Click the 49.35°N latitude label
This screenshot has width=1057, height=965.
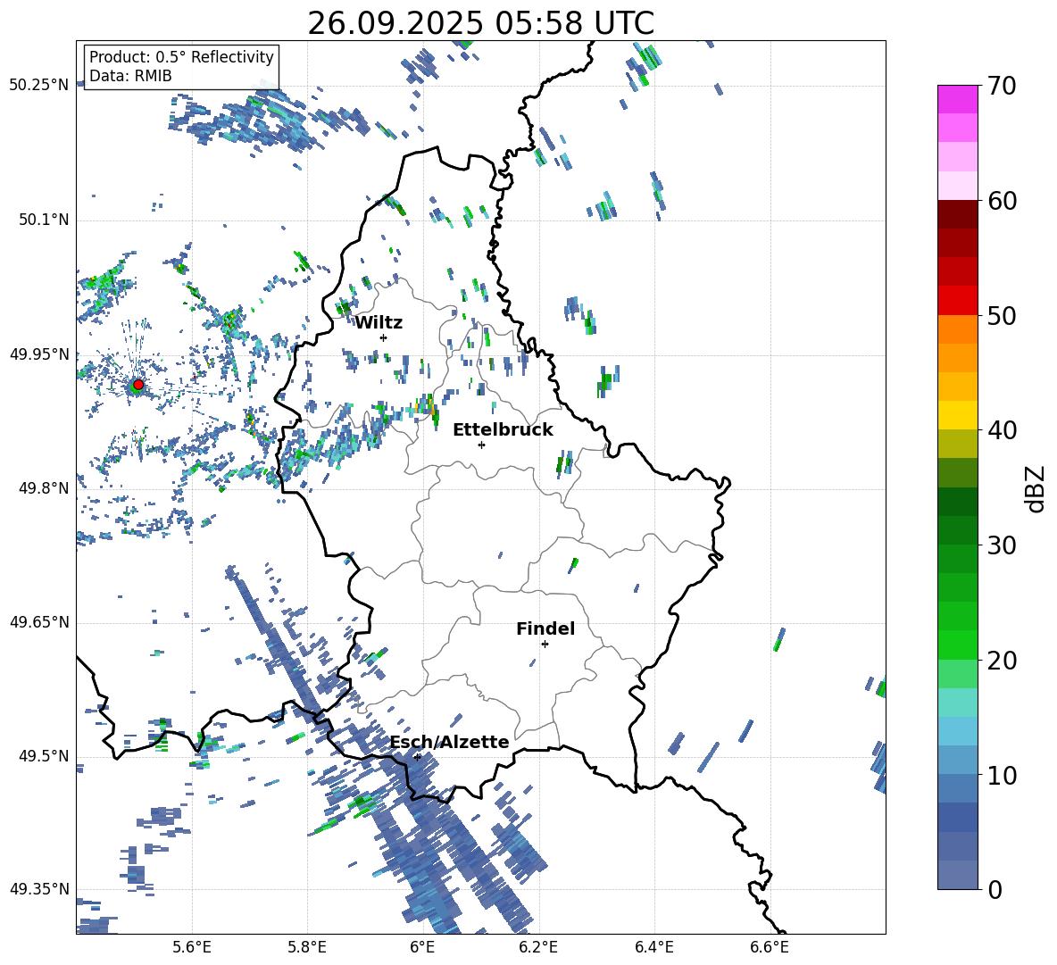click(39, 889)
